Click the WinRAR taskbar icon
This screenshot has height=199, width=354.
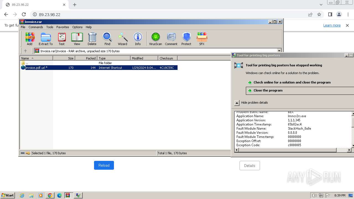pos(68,195)
